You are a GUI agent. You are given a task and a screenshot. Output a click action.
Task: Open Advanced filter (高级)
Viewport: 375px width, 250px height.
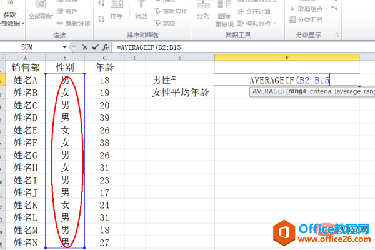(x=165, y=24)
